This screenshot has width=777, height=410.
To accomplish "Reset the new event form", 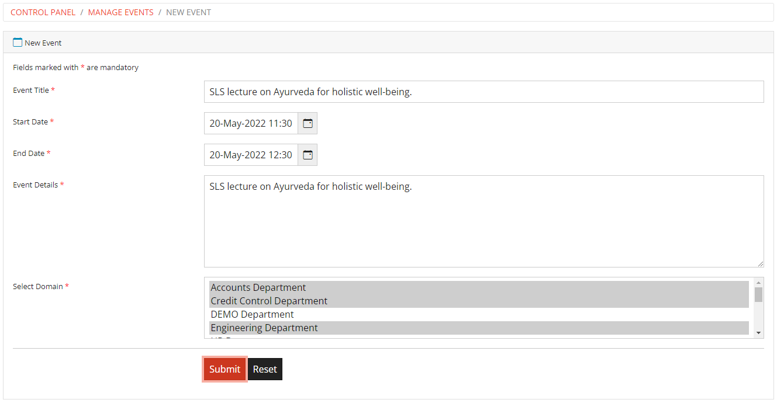I will [x=265, y=369].
